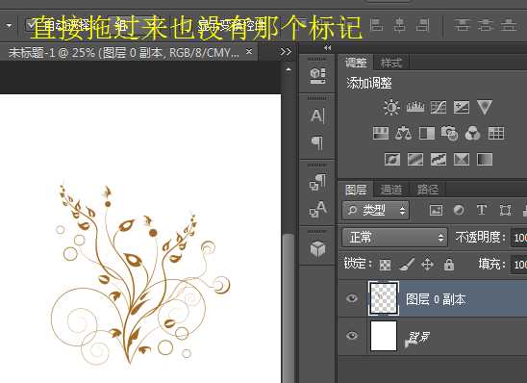Add a Brightness/Contrast adjustment
The height and width of the screenshot is (383, 527).
coord(391,108)
